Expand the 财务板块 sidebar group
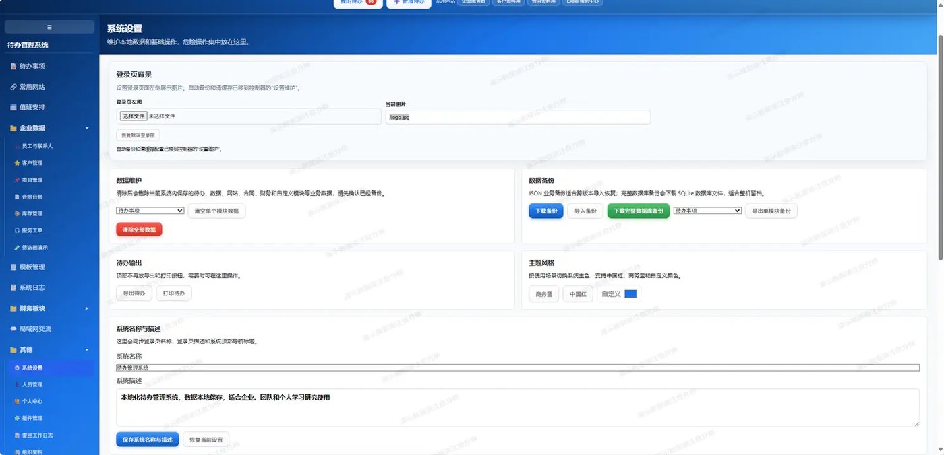944x455 pixels. coord(86,308)
